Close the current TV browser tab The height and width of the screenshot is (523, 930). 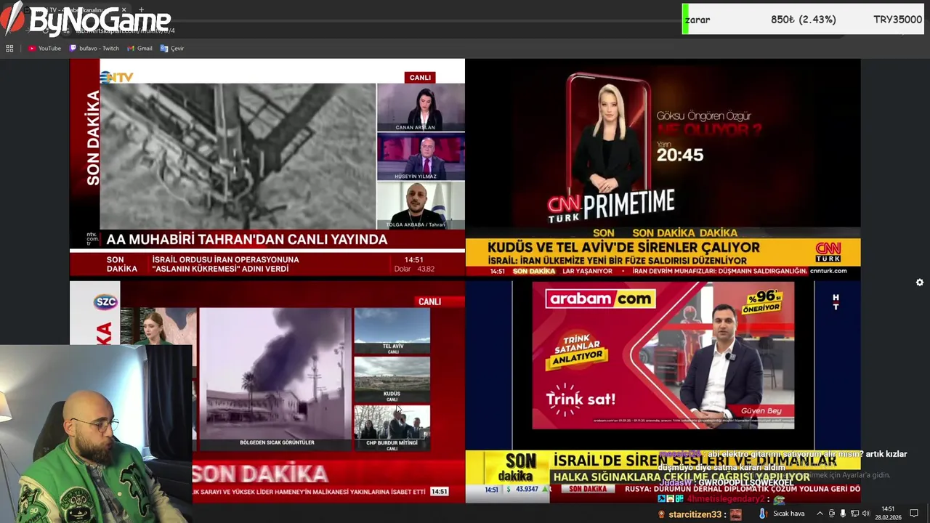click(x=124, y=10)
